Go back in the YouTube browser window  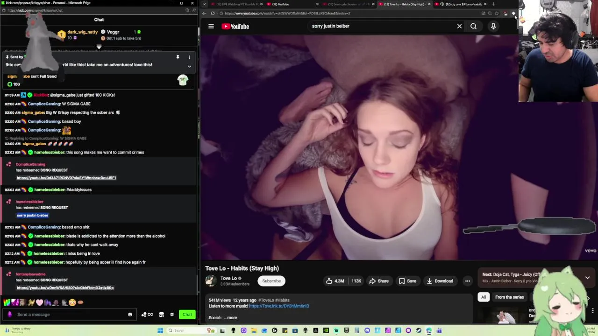point(204,13)
